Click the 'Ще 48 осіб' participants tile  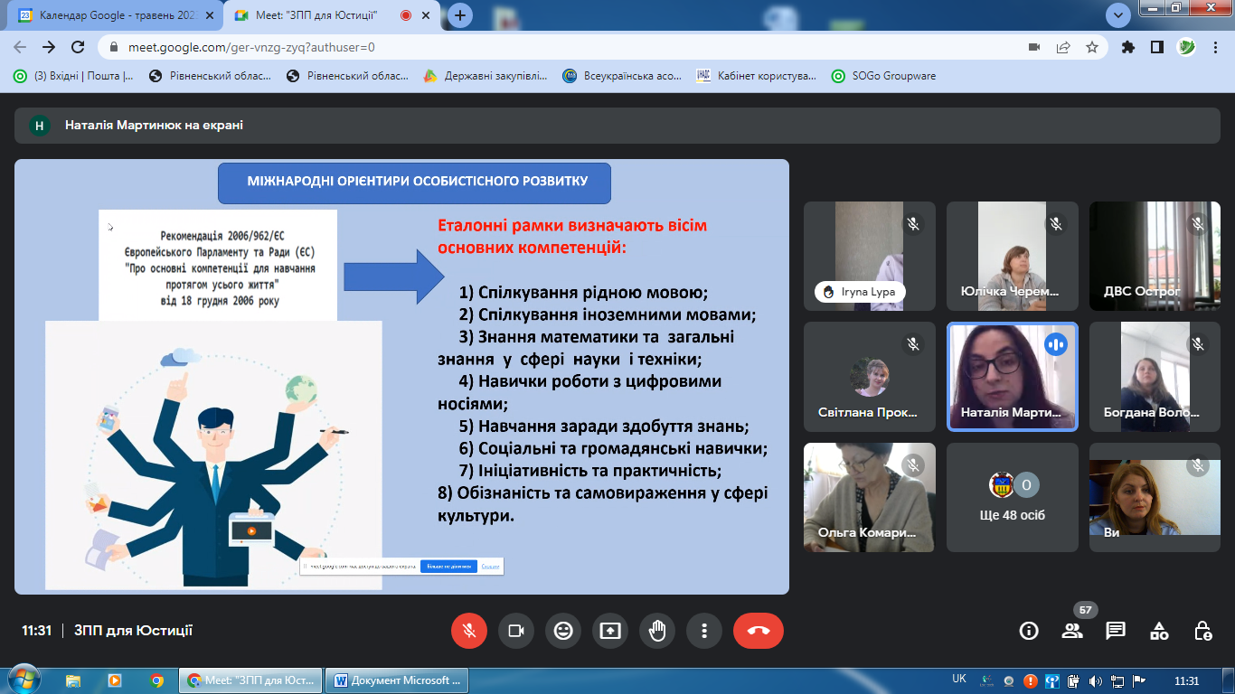1012,497
